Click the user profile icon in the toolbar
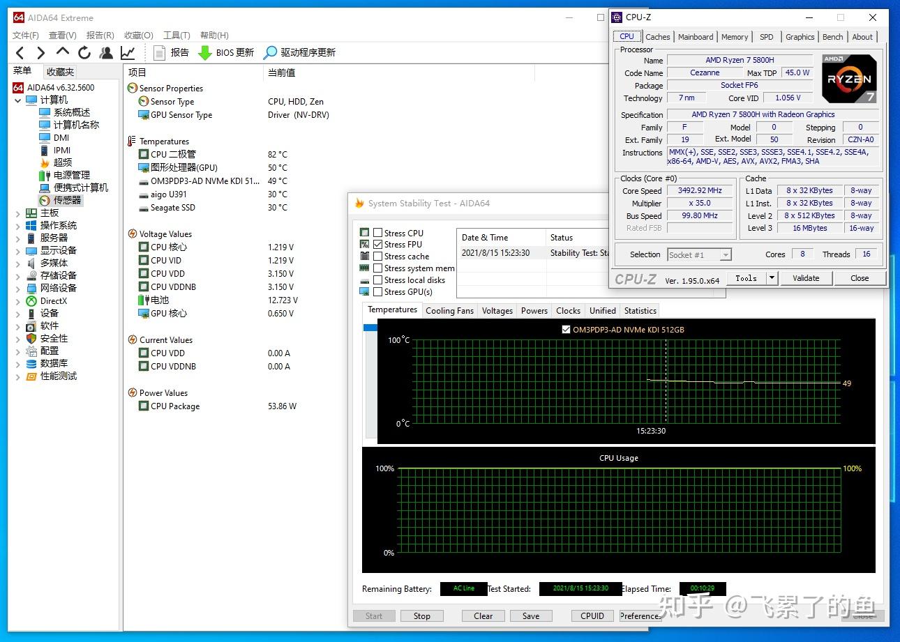This screenshot has height=642, width=900. (x=106, y=52)
